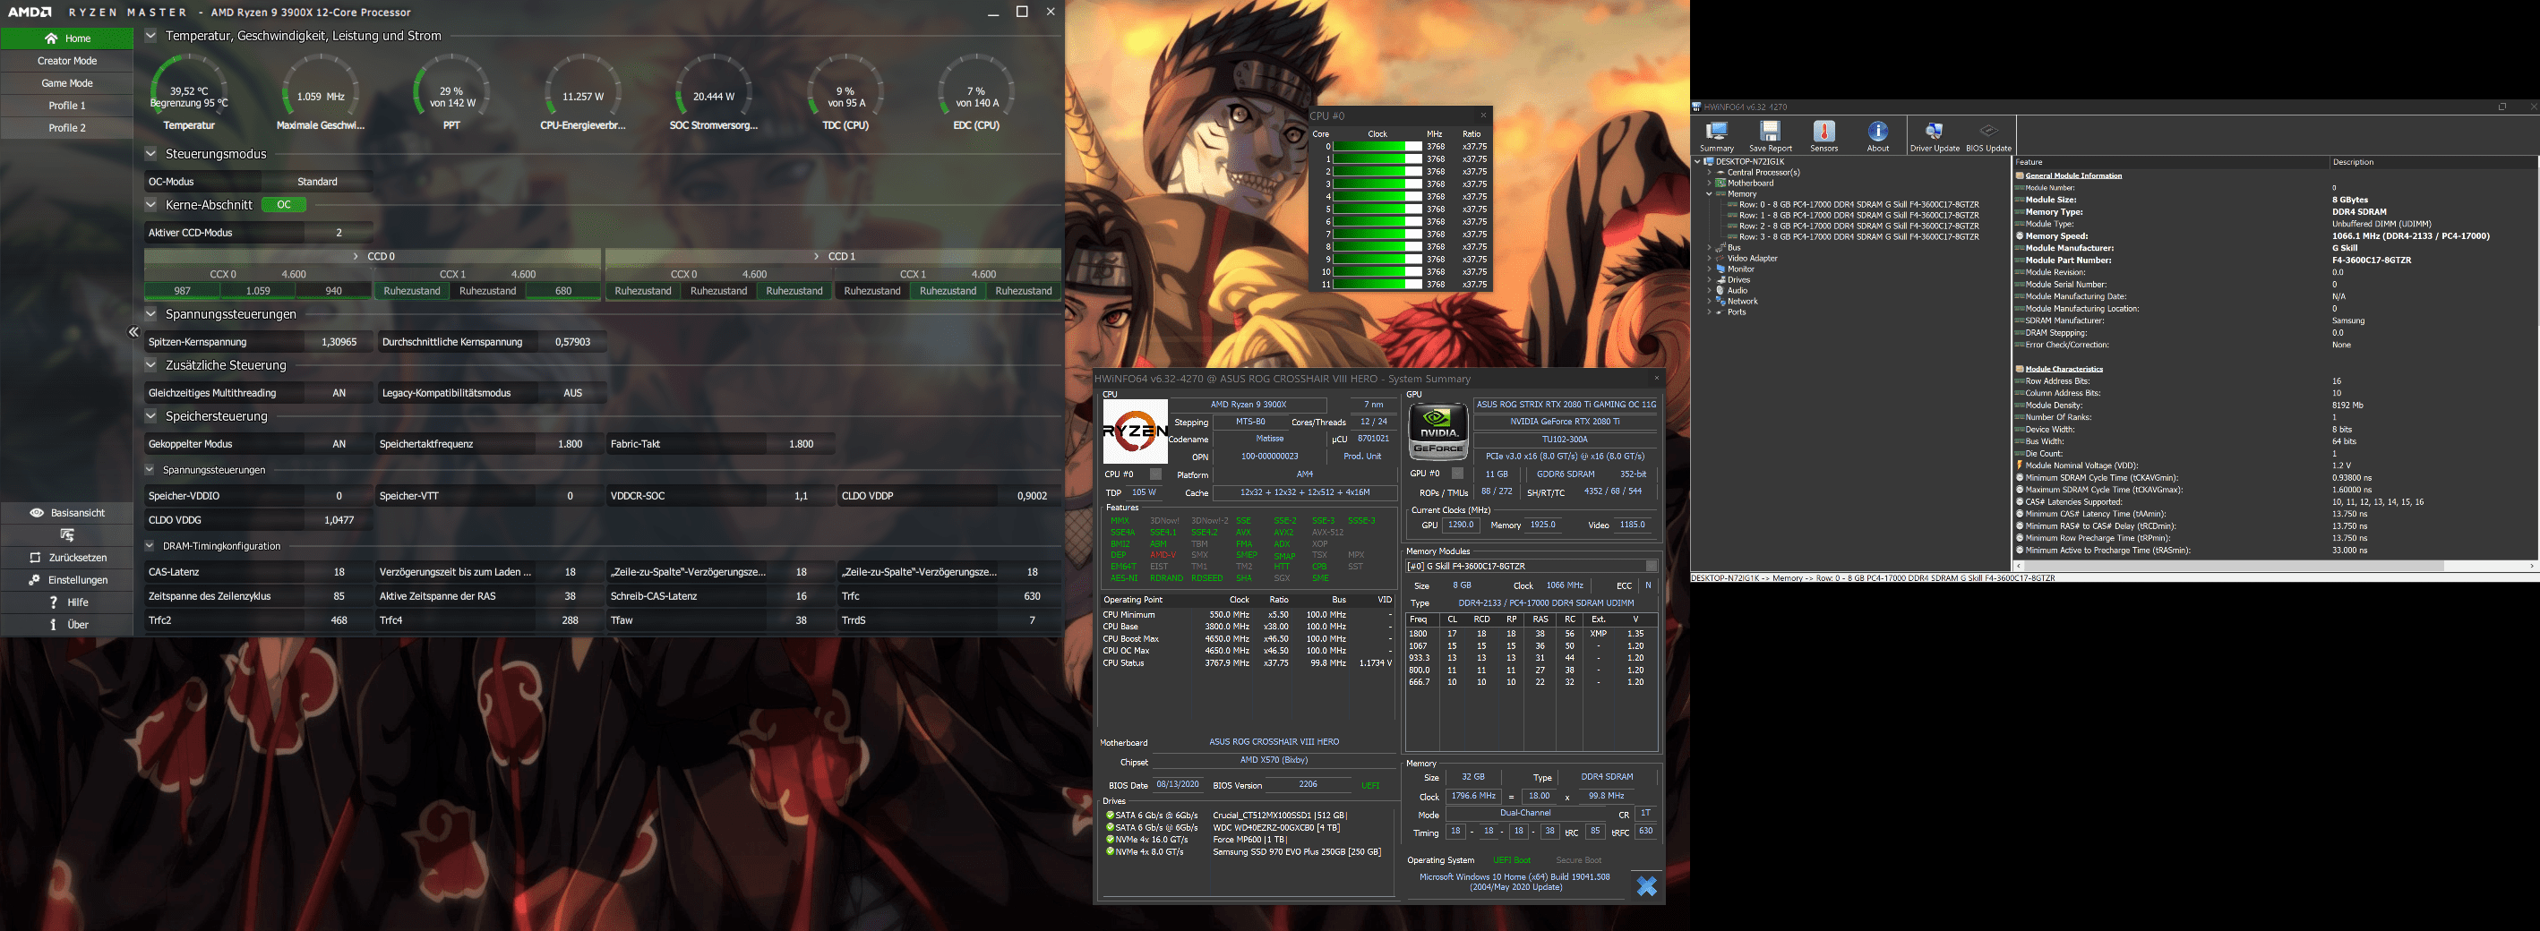The width and height of the screenshot is (2540, 931).
Task: Open the Profile 1 tab
Action: (x=67, y=106)
